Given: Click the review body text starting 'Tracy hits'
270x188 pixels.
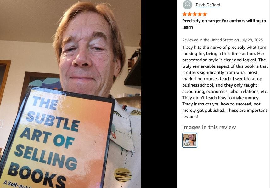Looking at the screenshot, I should [x=225, y=82].
